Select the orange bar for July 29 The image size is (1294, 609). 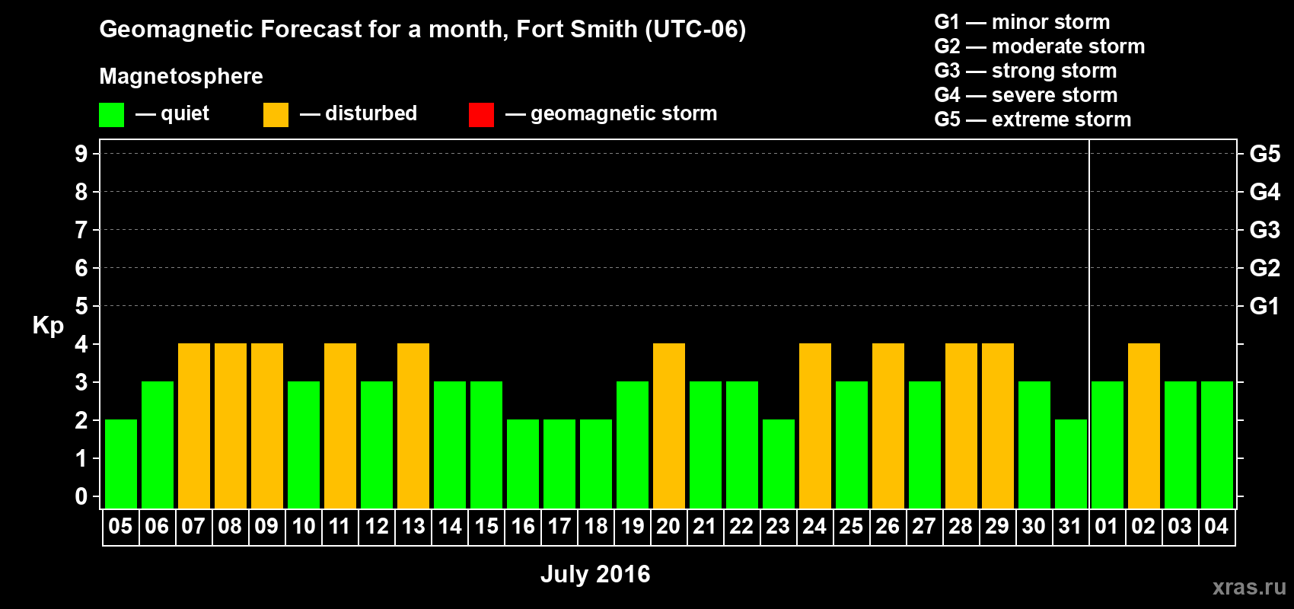[x=998, y=426]
